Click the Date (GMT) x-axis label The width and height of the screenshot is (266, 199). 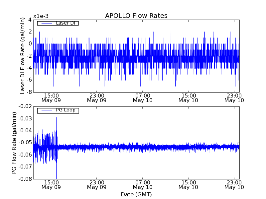click(x=136, y=194)
